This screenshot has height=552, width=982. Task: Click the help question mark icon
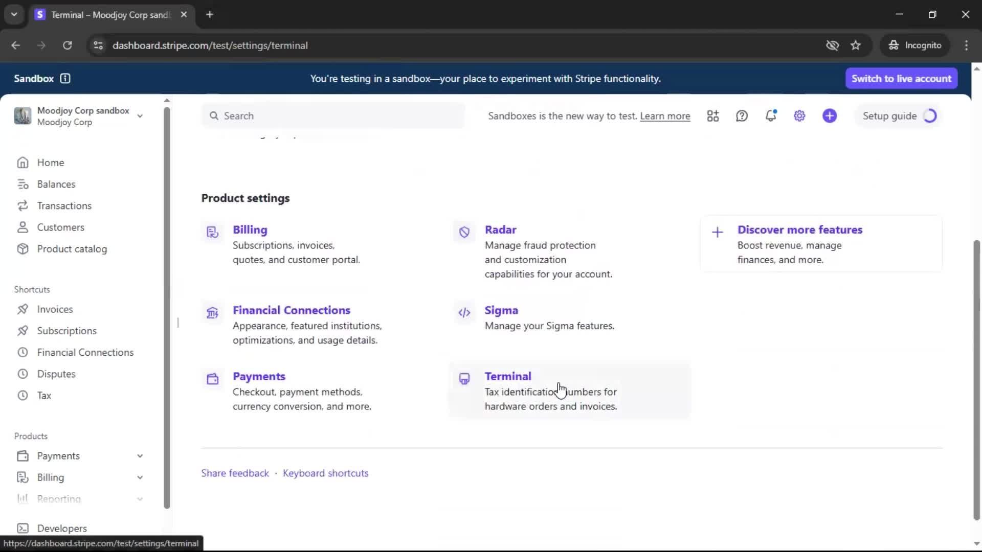(x=742, y=116)
